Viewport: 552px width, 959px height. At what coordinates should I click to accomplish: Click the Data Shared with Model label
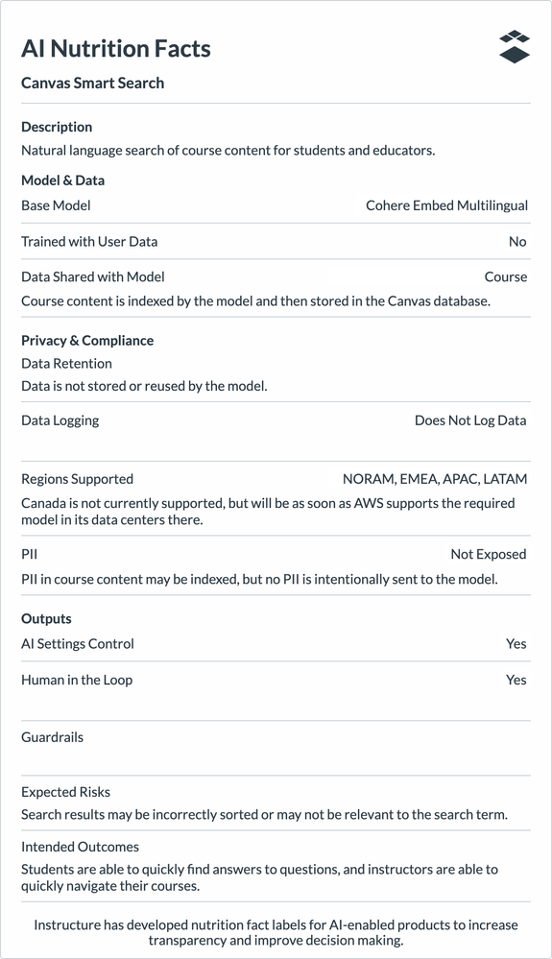point(93,277)
